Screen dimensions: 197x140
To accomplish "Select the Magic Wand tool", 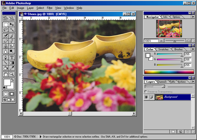I will [12, 30].
